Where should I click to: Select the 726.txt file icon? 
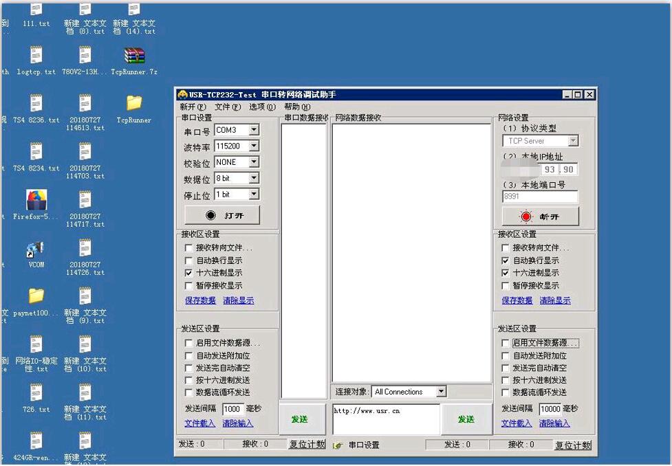(36, 392)
